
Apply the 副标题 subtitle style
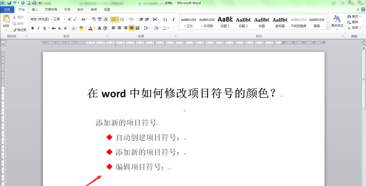(x=280, y=22)
